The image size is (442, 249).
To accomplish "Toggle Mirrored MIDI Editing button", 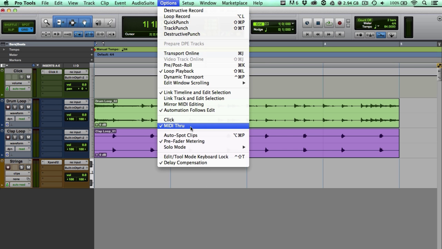I will [x=68, y=34].
